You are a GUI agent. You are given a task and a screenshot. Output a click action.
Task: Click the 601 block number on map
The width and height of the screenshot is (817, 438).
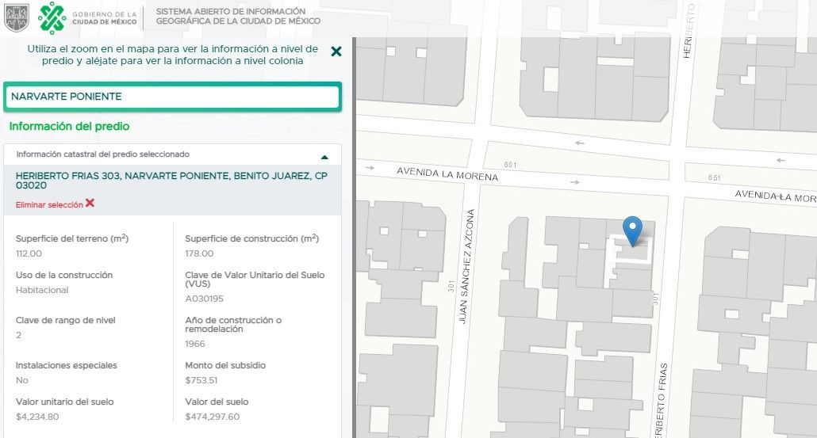click(x=510, y=165)
